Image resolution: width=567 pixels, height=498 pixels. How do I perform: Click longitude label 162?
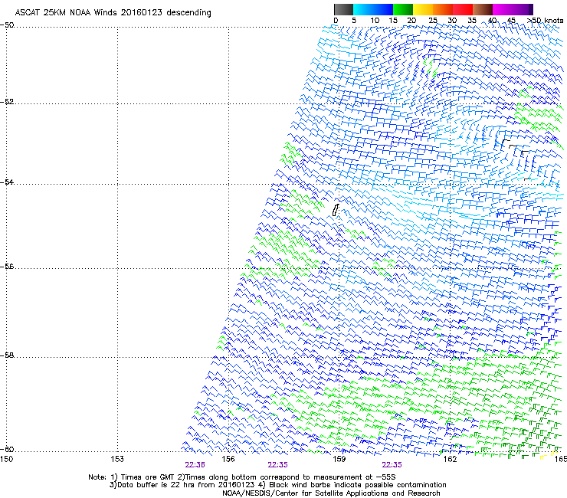[450, 459]
